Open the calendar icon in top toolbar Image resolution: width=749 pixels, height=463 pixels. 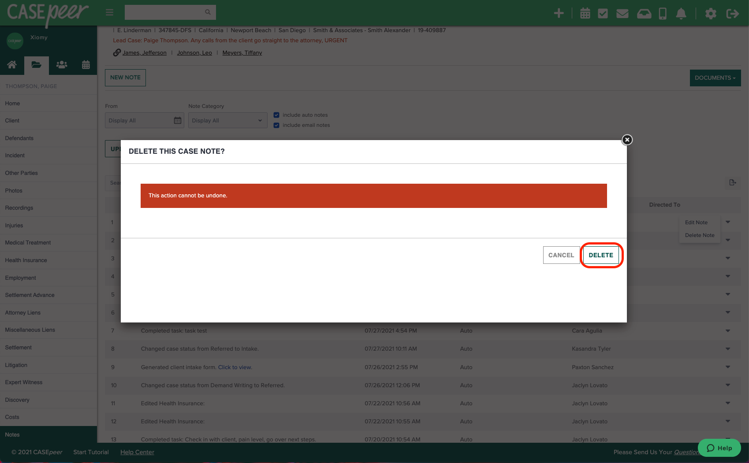585,13
